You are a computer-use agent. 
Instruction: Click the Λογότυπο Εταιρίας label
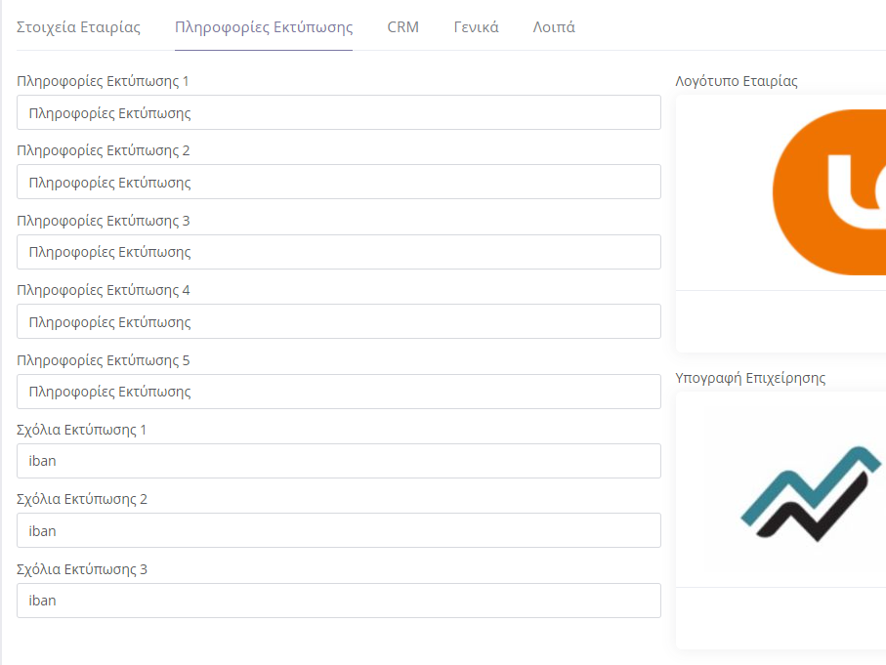point(737,81)
